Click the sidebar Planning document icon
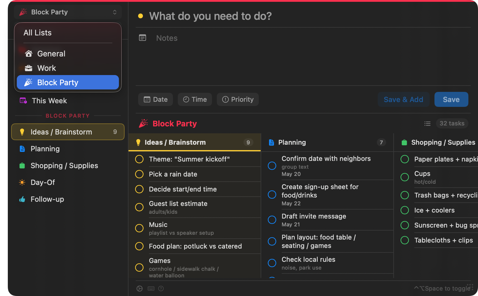Viewport: 478px width, 296px height. pyautogui.click(x=22, y=149)
